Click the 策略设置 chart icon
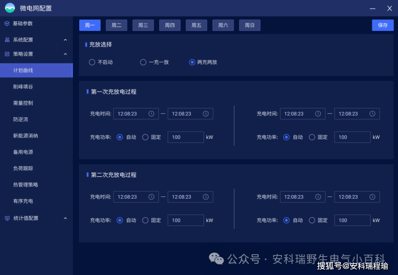Image resolution: width=398 pixels, height=275 pixels. [7, 54]
